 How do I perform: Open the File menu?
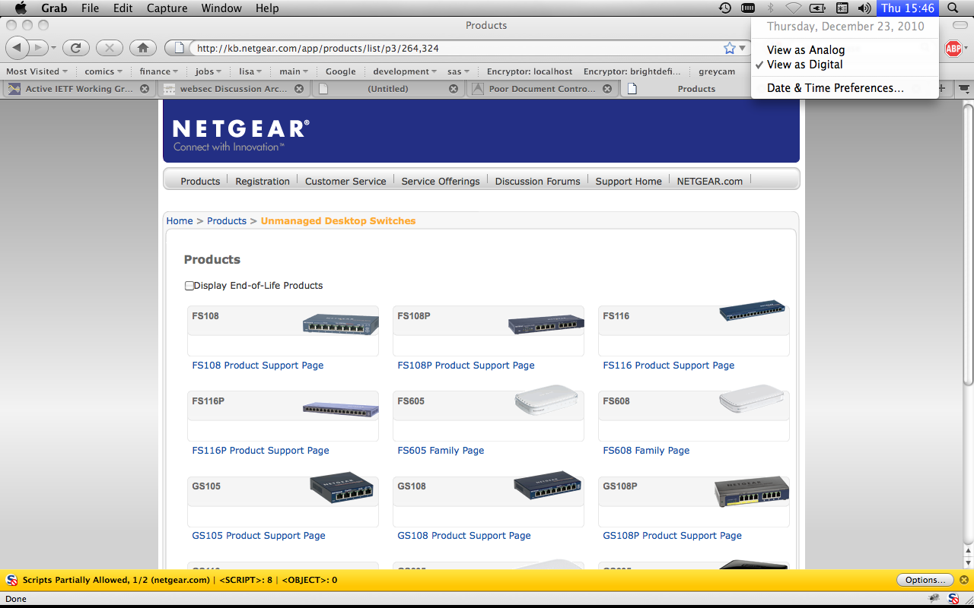click(90, 8)
